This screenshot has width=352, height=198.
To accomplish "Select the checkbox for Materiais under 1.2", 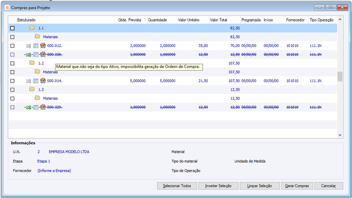I will [12, 72].
